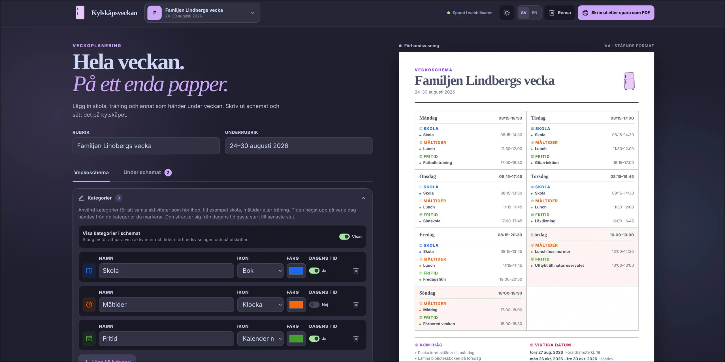Click Lägg till kategori button
The height and width of the screenshot is (362, 725).
[107, 359]
